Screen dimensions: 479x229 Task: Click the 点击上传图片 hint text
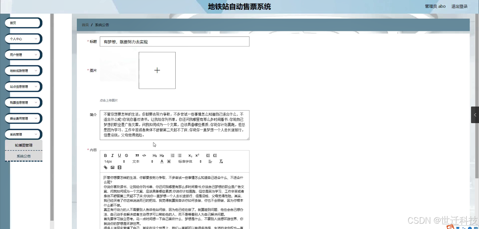(109, 100)
